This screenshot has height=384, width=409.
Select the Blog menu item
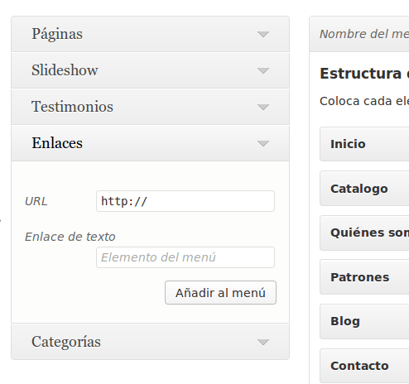coord(364,321)
